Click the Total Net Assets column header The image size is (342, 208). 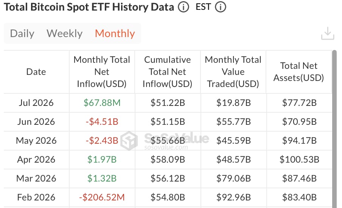(299, 72)
